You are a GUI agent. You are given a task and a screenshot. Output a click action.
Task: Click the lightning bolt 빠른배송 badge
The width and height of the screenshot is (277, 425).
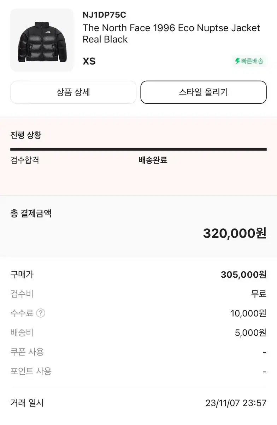pyautogui.click(x=249, y=61)
